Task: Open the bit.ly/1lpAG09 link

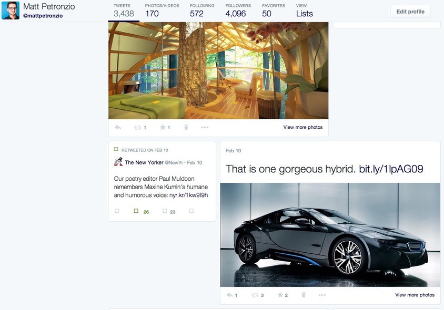Action: click(x=391, y=169)
